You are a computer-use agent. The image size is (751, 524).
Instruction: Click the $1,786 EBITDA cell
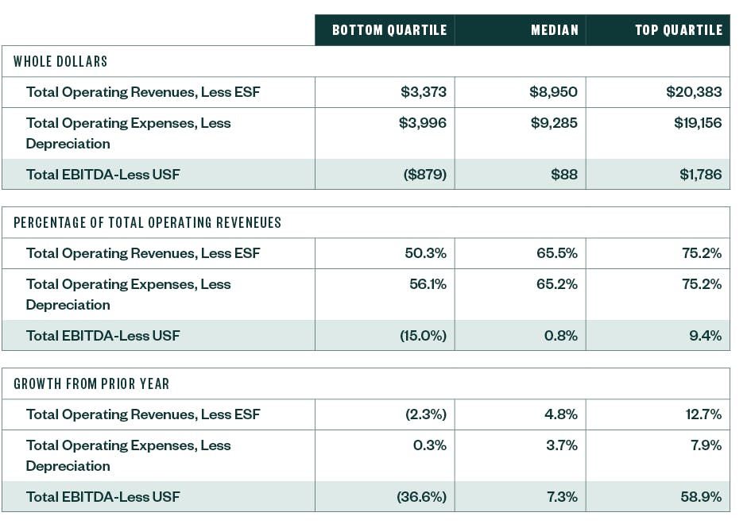point(700,174)
